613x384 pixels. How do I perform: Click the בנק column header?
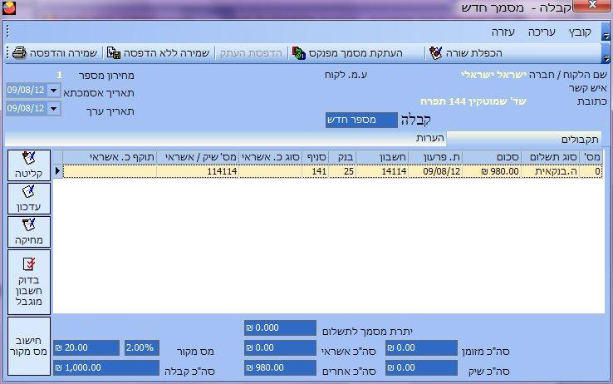342,158
